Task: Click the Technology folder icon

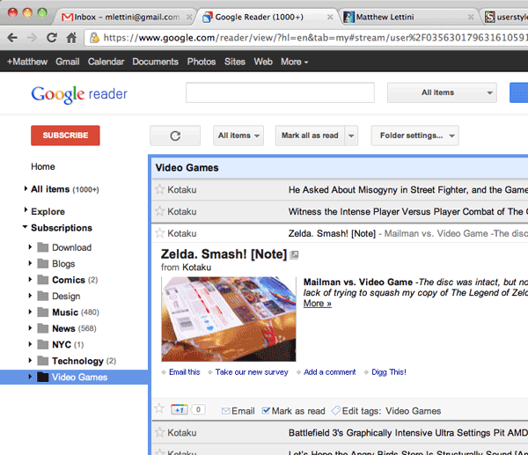Action: coord(43,361)
